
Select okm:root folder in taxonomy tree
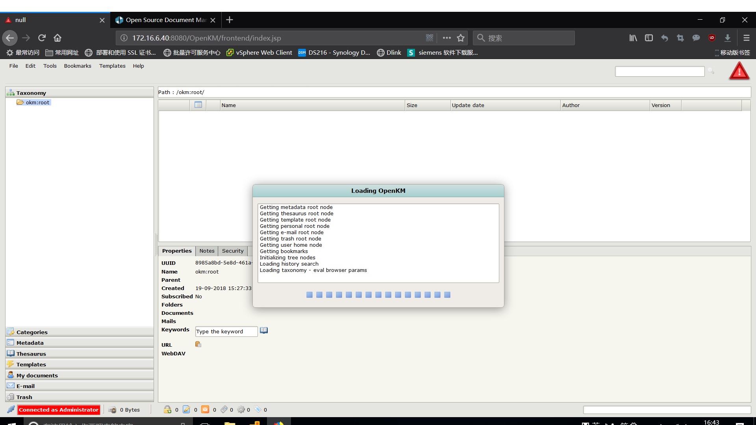click(x=37, y=102)
